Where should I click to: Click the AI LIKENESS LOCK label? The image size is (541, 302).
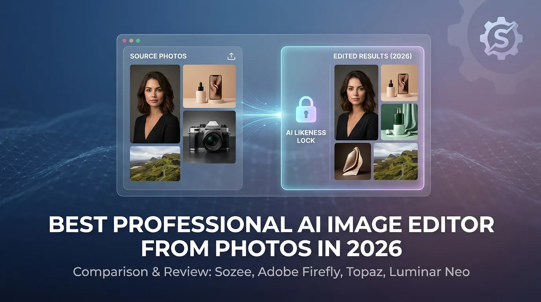point(306,136)
